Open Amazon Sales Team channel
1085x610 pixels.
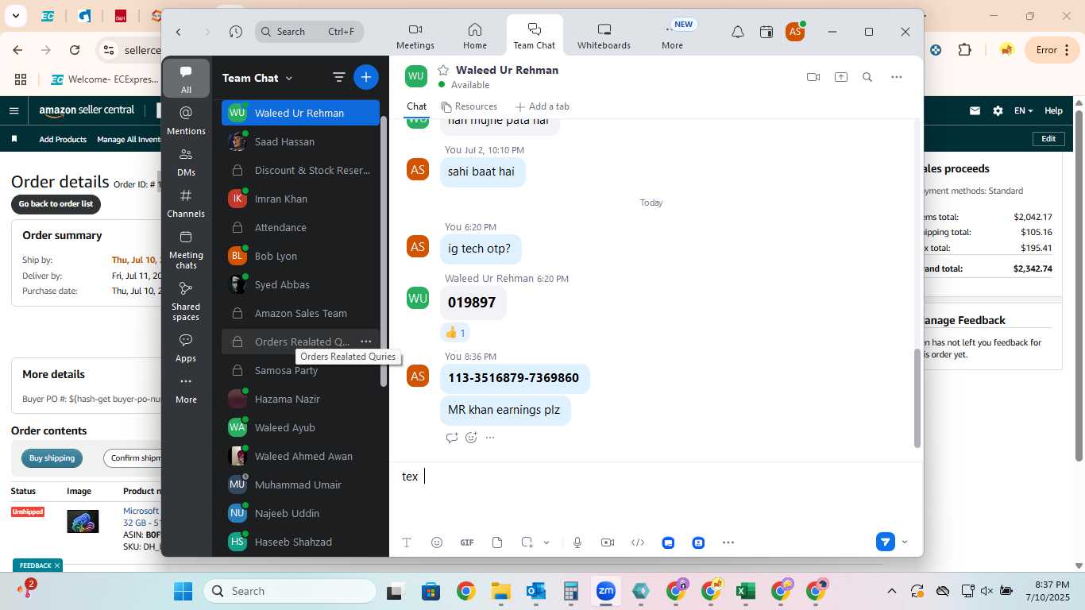(300, 313)
